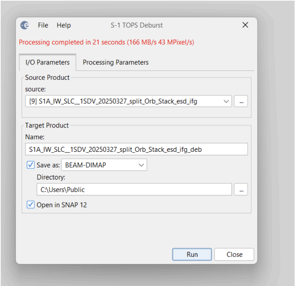Image resolution: width=296 pixels, height=286 pixels.
Task: Open the Help menu
Action: tap(64, 25)
